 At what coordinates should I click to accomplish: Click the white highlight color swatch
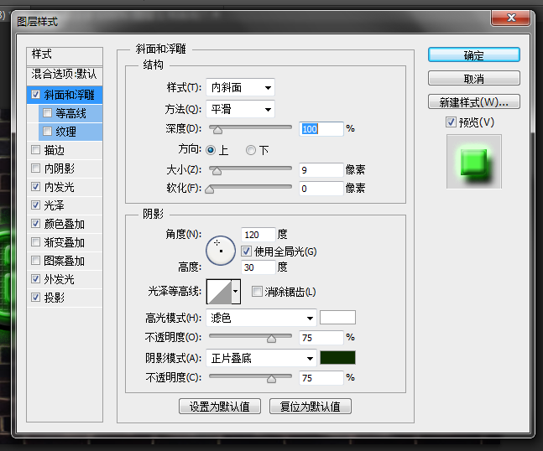[x=337, y=318]
